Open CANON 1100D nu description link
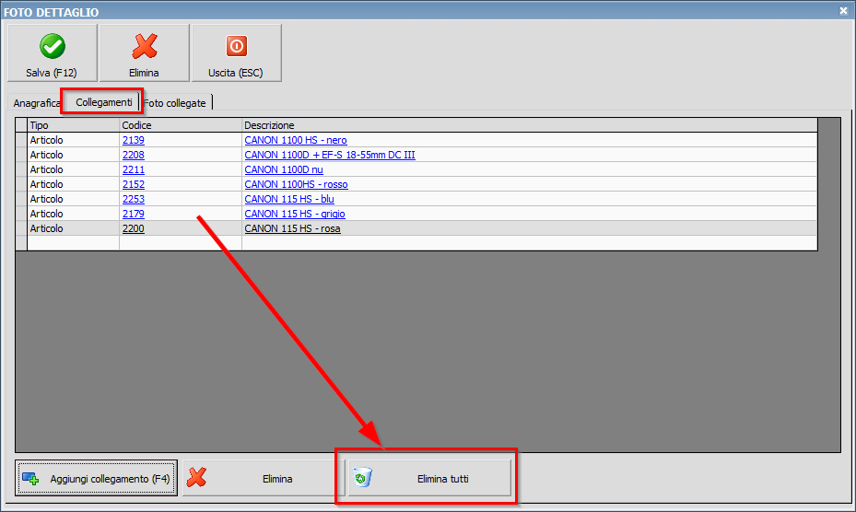856x512 pixels. tap(284, 169)
